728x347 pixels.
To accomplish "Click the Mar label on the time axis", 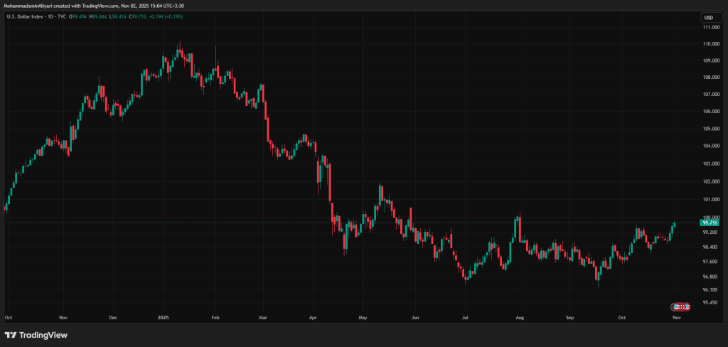I will [262, 319].
